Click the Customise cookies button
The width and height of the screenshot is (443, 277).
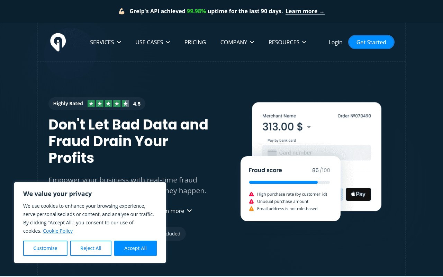(x=45, y=248)
